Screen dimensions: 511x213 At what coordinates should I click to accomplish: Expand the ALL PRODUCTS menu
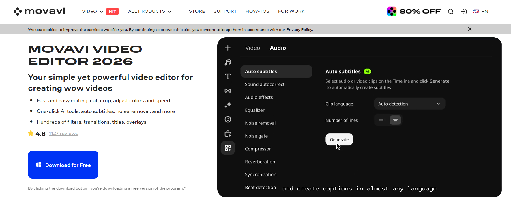pyautogui.click(x=150, y=11)
